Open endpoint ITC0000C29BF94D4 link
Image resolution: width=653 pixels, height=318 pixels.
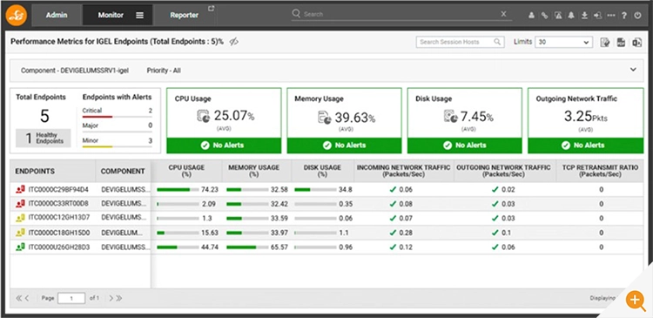tap(58, 190)
